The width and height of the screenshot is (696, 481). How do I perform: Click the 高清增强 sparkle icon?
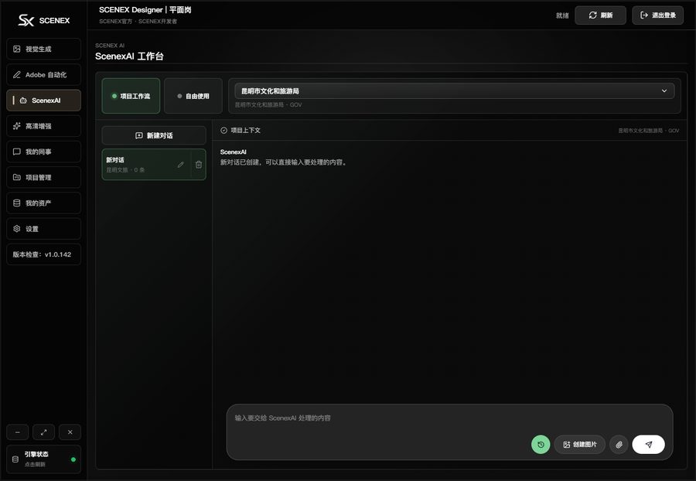17,126
